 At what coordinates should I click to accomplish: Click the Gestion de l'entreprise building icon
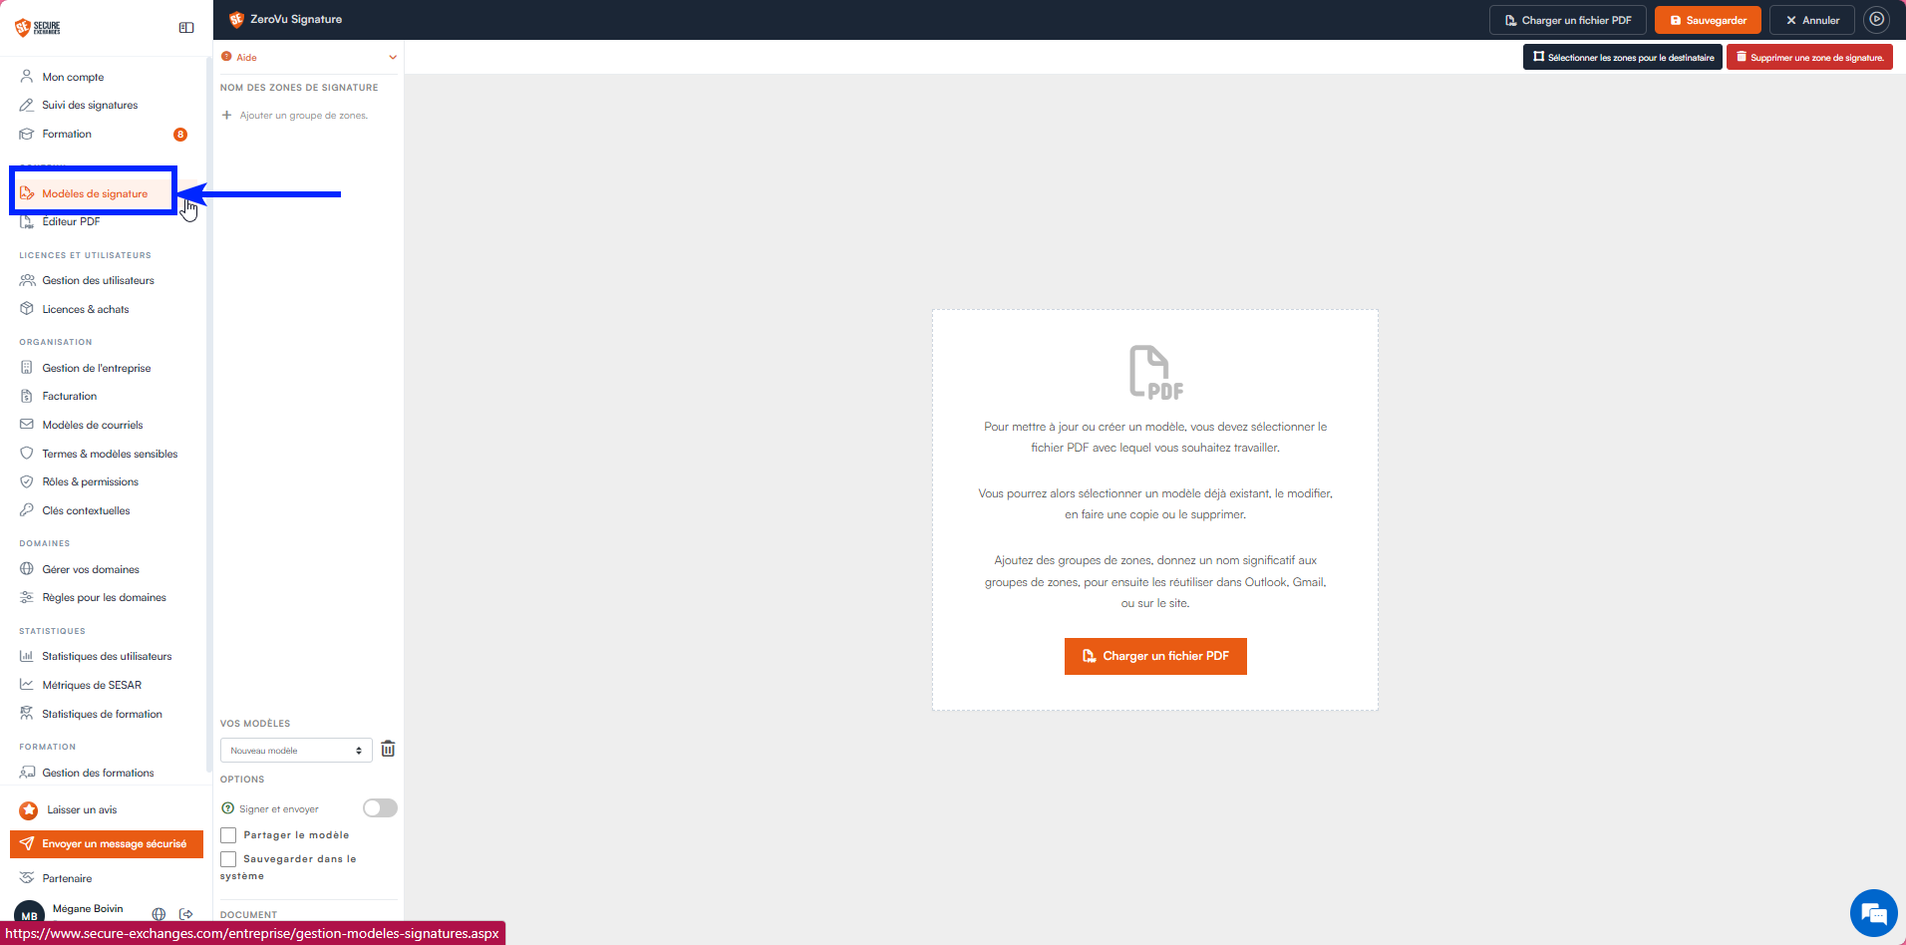point(27,368)
